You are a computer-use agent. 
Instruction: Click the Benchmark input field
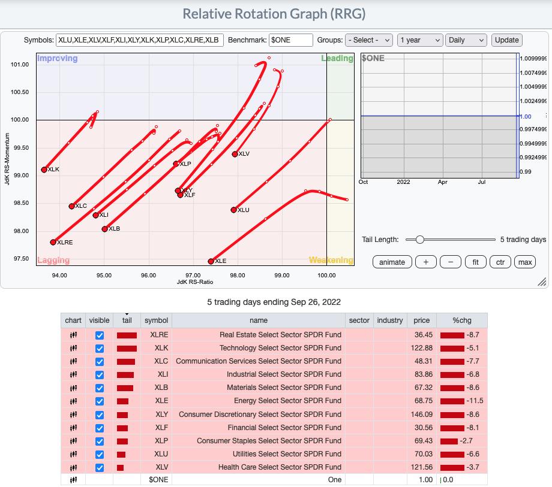click(291, 40)
